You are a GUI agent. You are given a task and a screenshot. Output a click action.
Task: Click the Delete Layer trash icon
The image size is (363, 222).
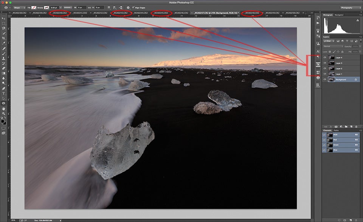[x=356, y=127]
